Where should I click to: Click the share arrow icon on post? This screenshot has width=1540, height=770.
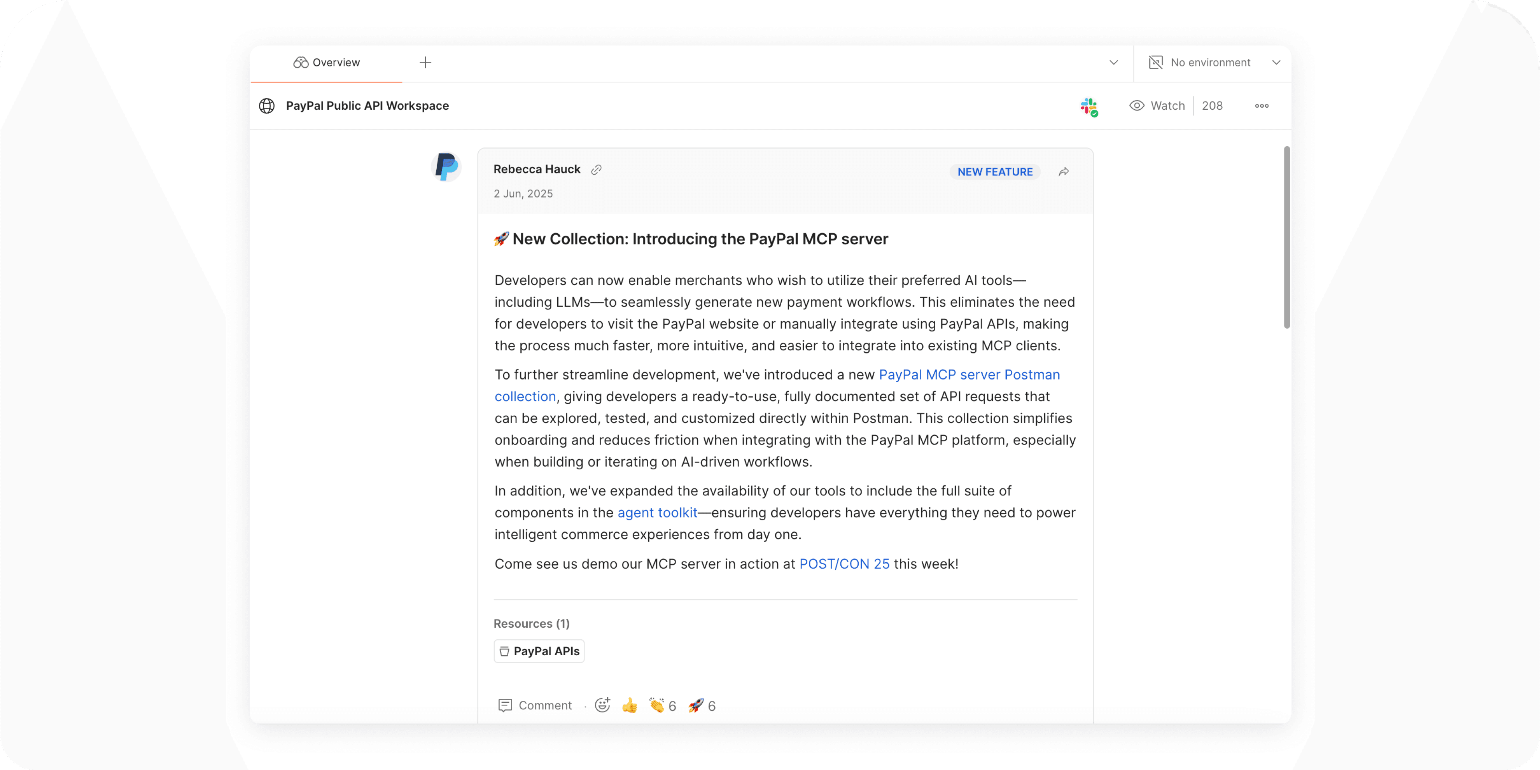click(x=1064, y=172)
